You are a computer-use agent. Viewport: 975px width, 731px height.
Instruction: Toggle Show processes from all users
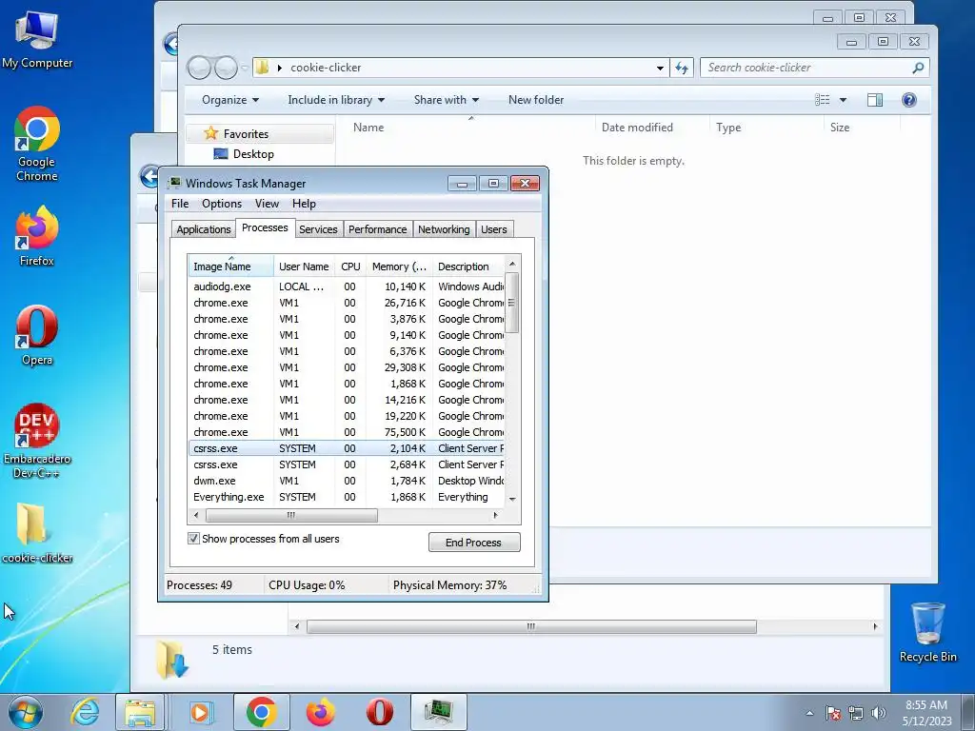tap(193, 539)
